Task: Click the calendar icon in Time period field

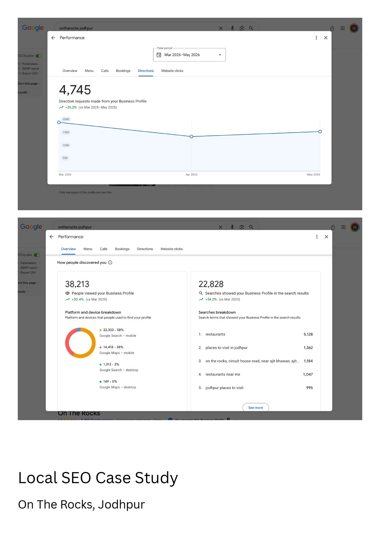Action: click(x=159, y=55)
